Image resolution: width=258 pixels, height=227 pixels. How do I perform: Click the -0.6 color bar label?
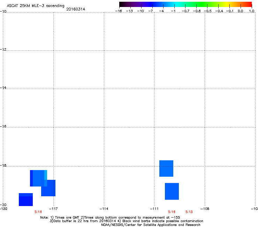click(x=197, y=11)
